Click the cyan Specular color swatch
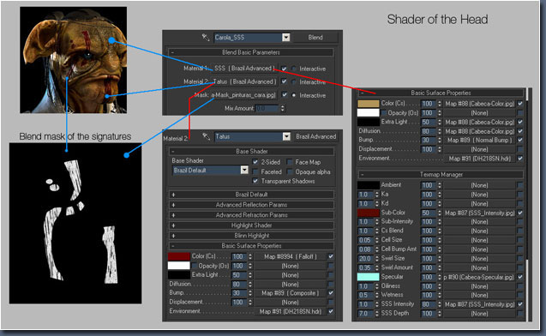The width and height of the screenshot is (546, 336). (x=369, y=277)
